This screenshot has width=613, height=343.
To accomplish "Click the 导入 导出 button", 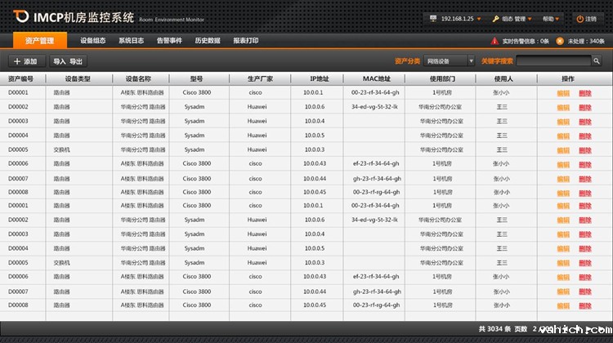I will click(x=68, y=61).
